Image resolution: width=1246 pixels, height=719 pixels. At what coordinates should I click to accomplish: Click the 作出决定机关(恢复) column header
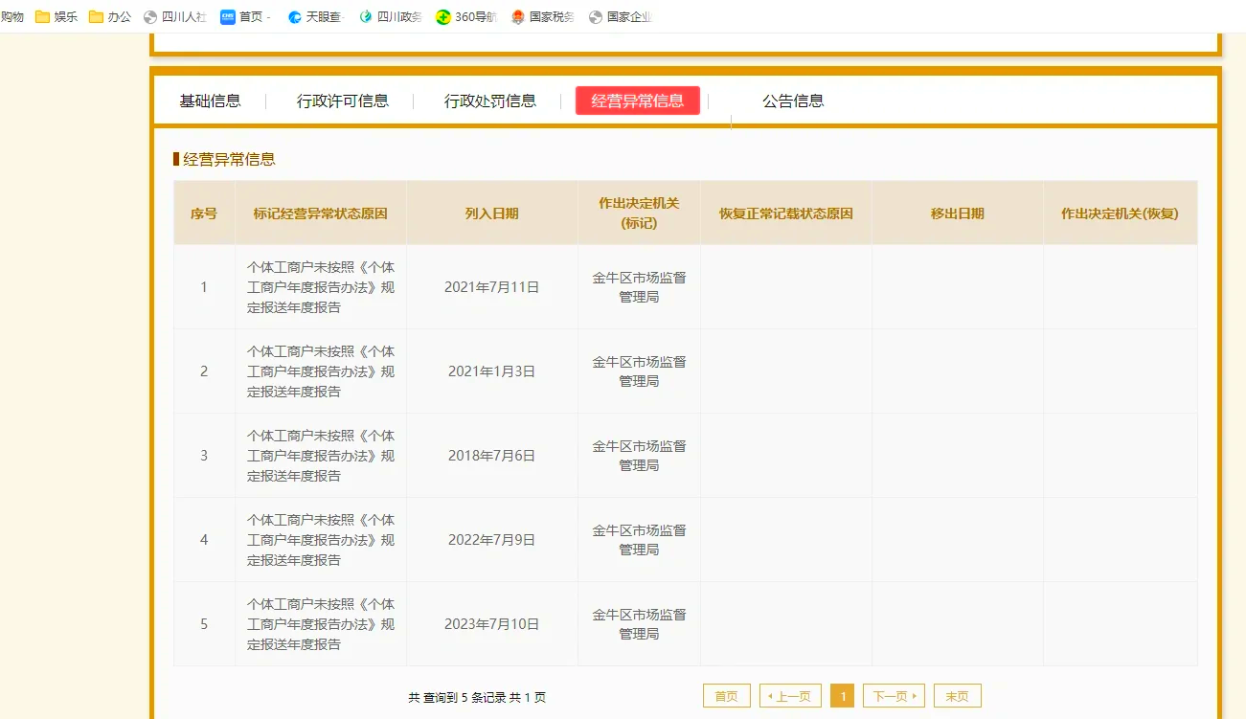coord(1120,213)
